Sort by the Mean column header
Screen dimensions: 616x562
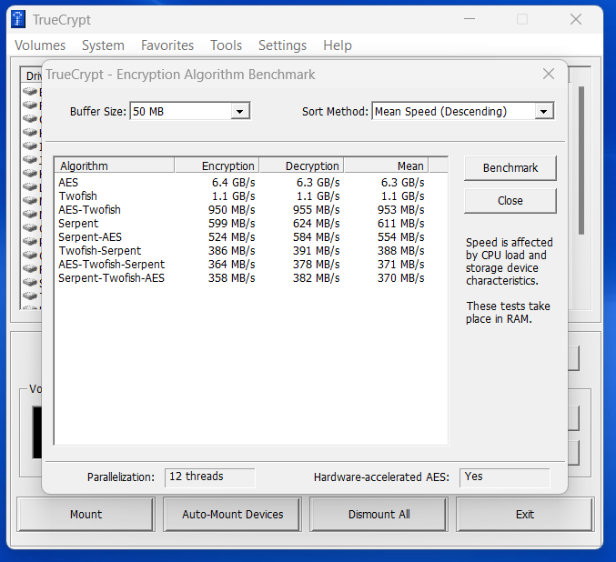coord(387,166)
